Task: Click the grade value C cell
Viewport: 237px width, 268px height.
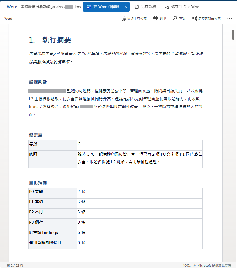Action: 140,146
